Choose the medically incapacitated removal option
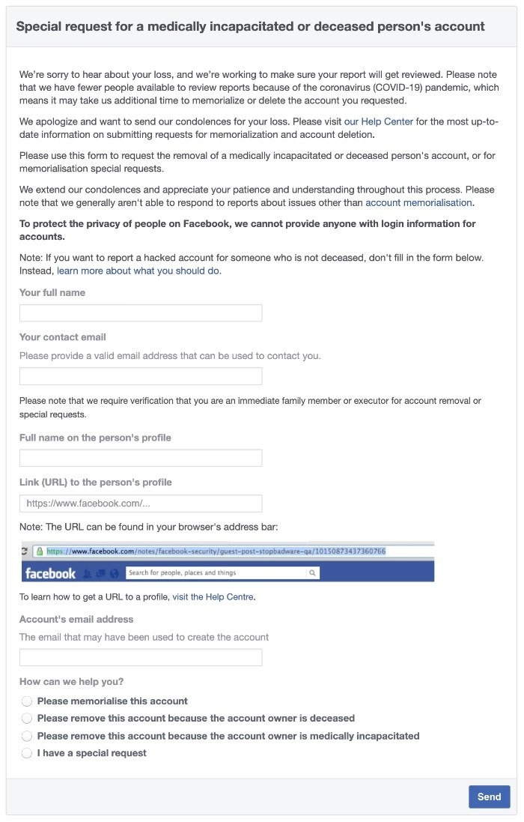This screenshot has height=822, width=524. click(x=27, y=736)
